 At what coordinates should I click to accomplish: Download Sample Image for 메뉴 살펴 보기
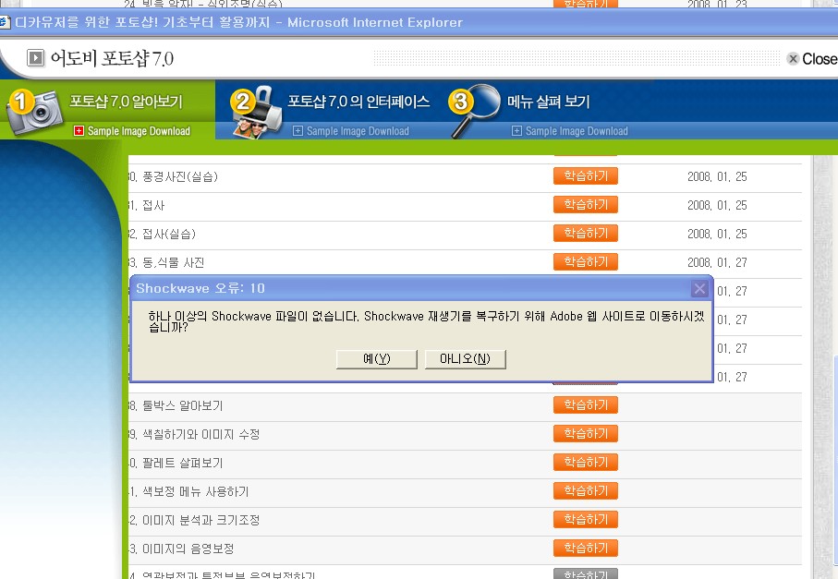tap(577, 131)
